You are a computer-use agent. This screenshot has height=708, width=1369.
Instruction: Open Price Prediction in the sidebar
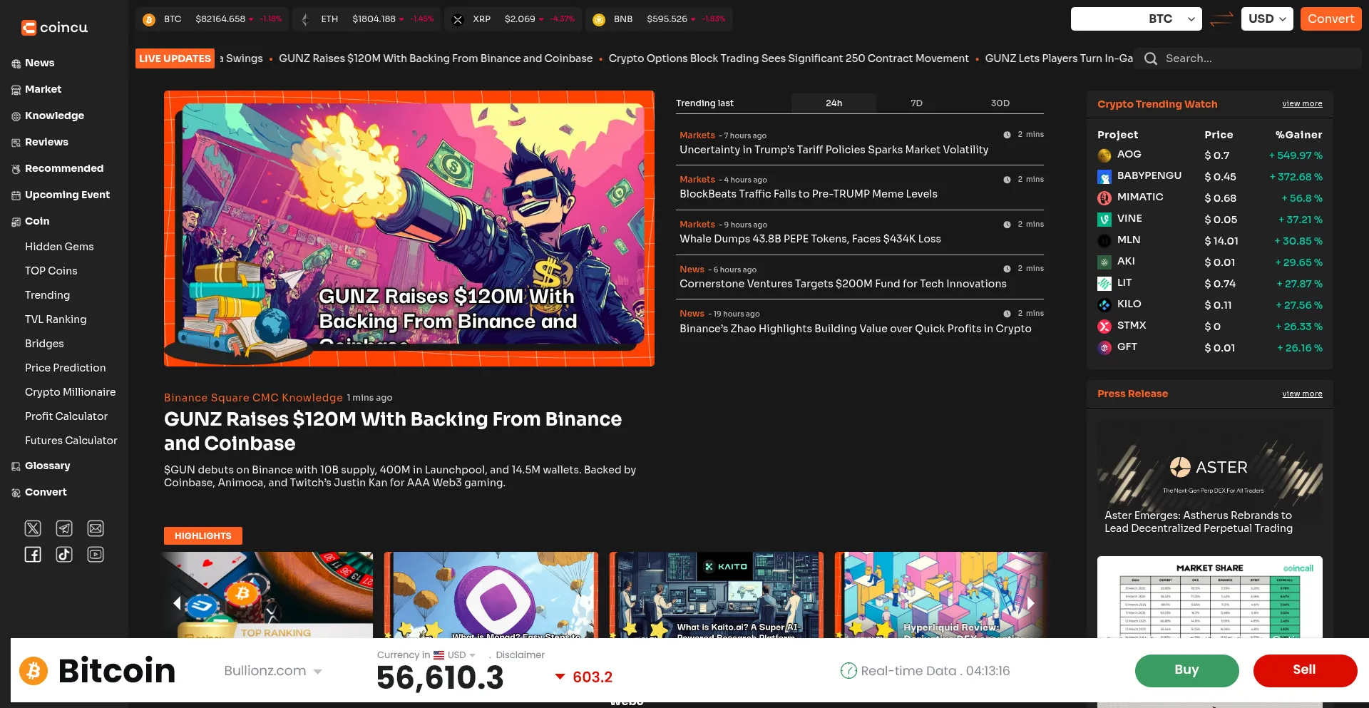[65, 368]
